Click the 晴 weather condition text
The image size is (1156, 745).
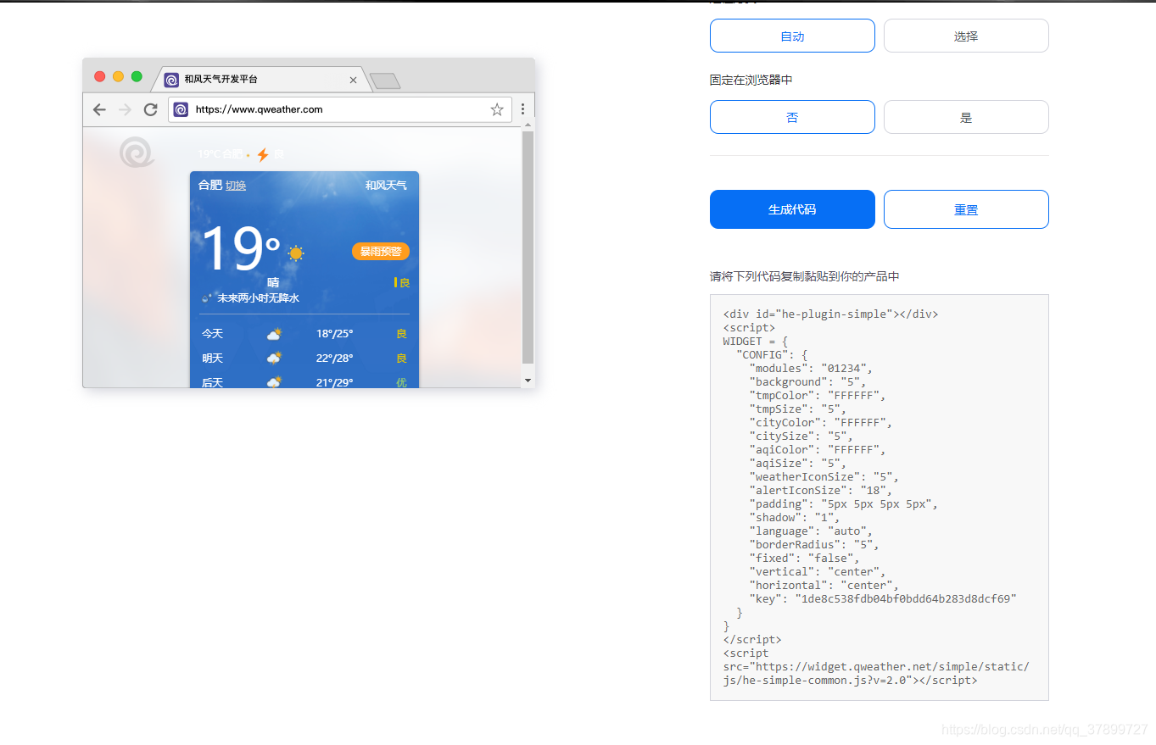click(273, 283)
